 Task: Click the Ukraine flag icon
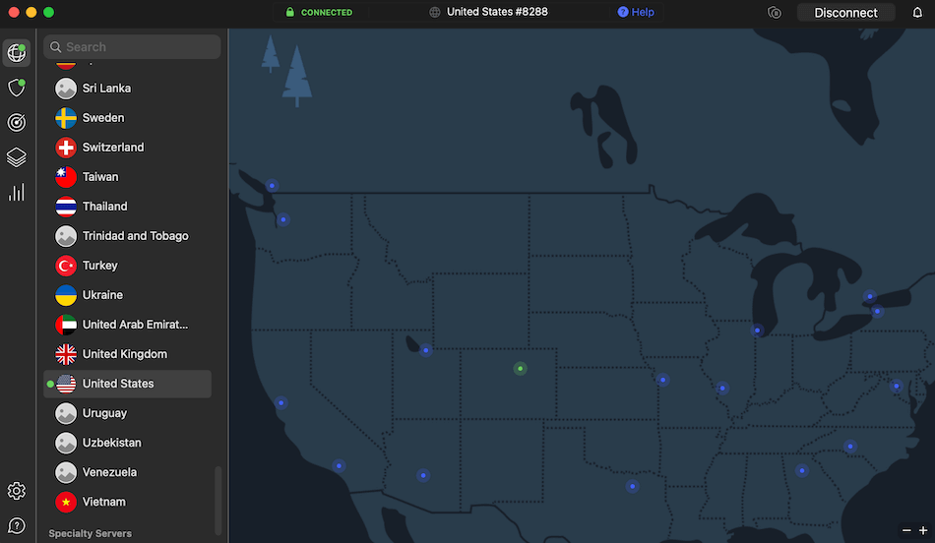[66, 295]
